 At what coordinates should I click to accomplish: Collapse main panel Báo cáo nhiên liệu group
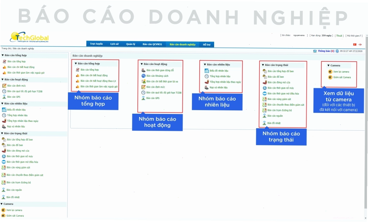tap(205, 65)
